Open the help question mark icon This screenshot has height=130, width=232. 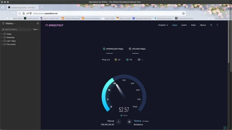point(211,25)
